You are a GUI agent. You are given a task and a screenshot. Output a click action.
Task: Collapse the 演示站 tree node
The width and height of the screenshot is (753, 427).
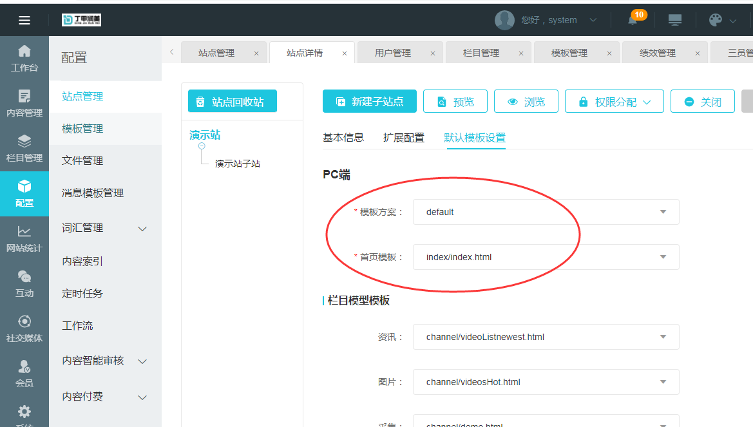pyautogui.click(x=202, y=146)
